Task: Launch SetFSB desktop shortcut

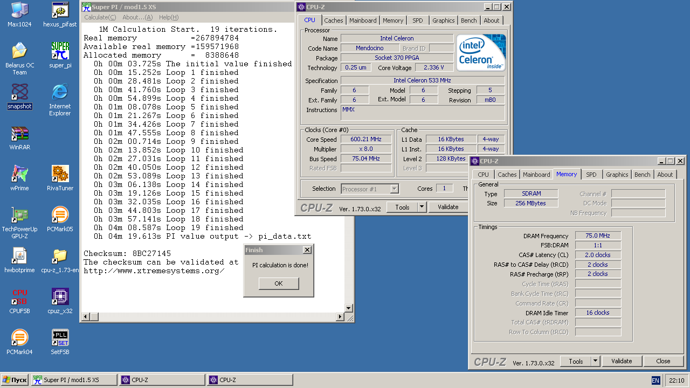Action: (x=60, y=342)
